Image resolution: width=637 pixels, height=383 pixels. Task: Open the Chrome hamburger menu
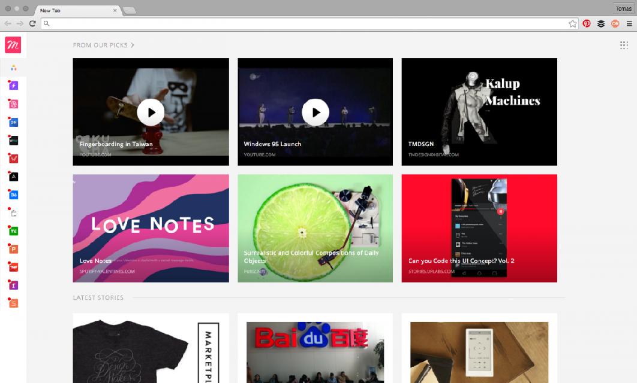coord(629,23)
